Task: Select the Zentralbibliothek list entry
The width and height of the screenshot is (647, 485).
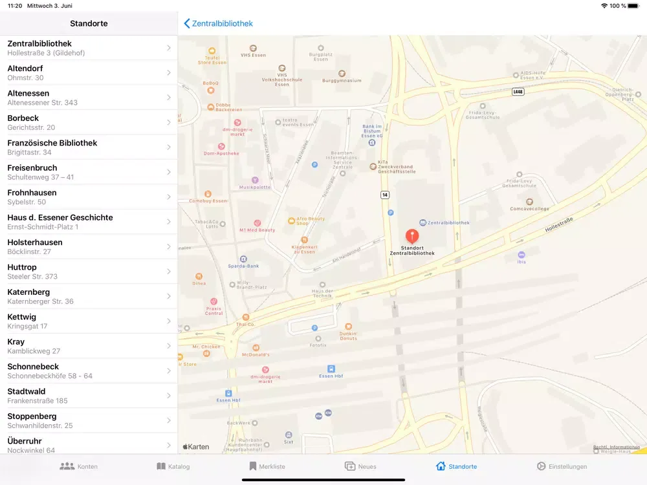Action: (x=89, y=48)
